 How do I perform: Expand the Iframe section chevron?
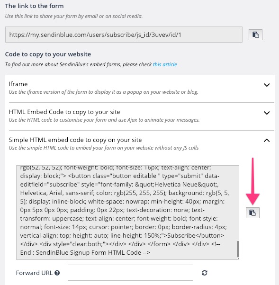(x=267, y=85)
